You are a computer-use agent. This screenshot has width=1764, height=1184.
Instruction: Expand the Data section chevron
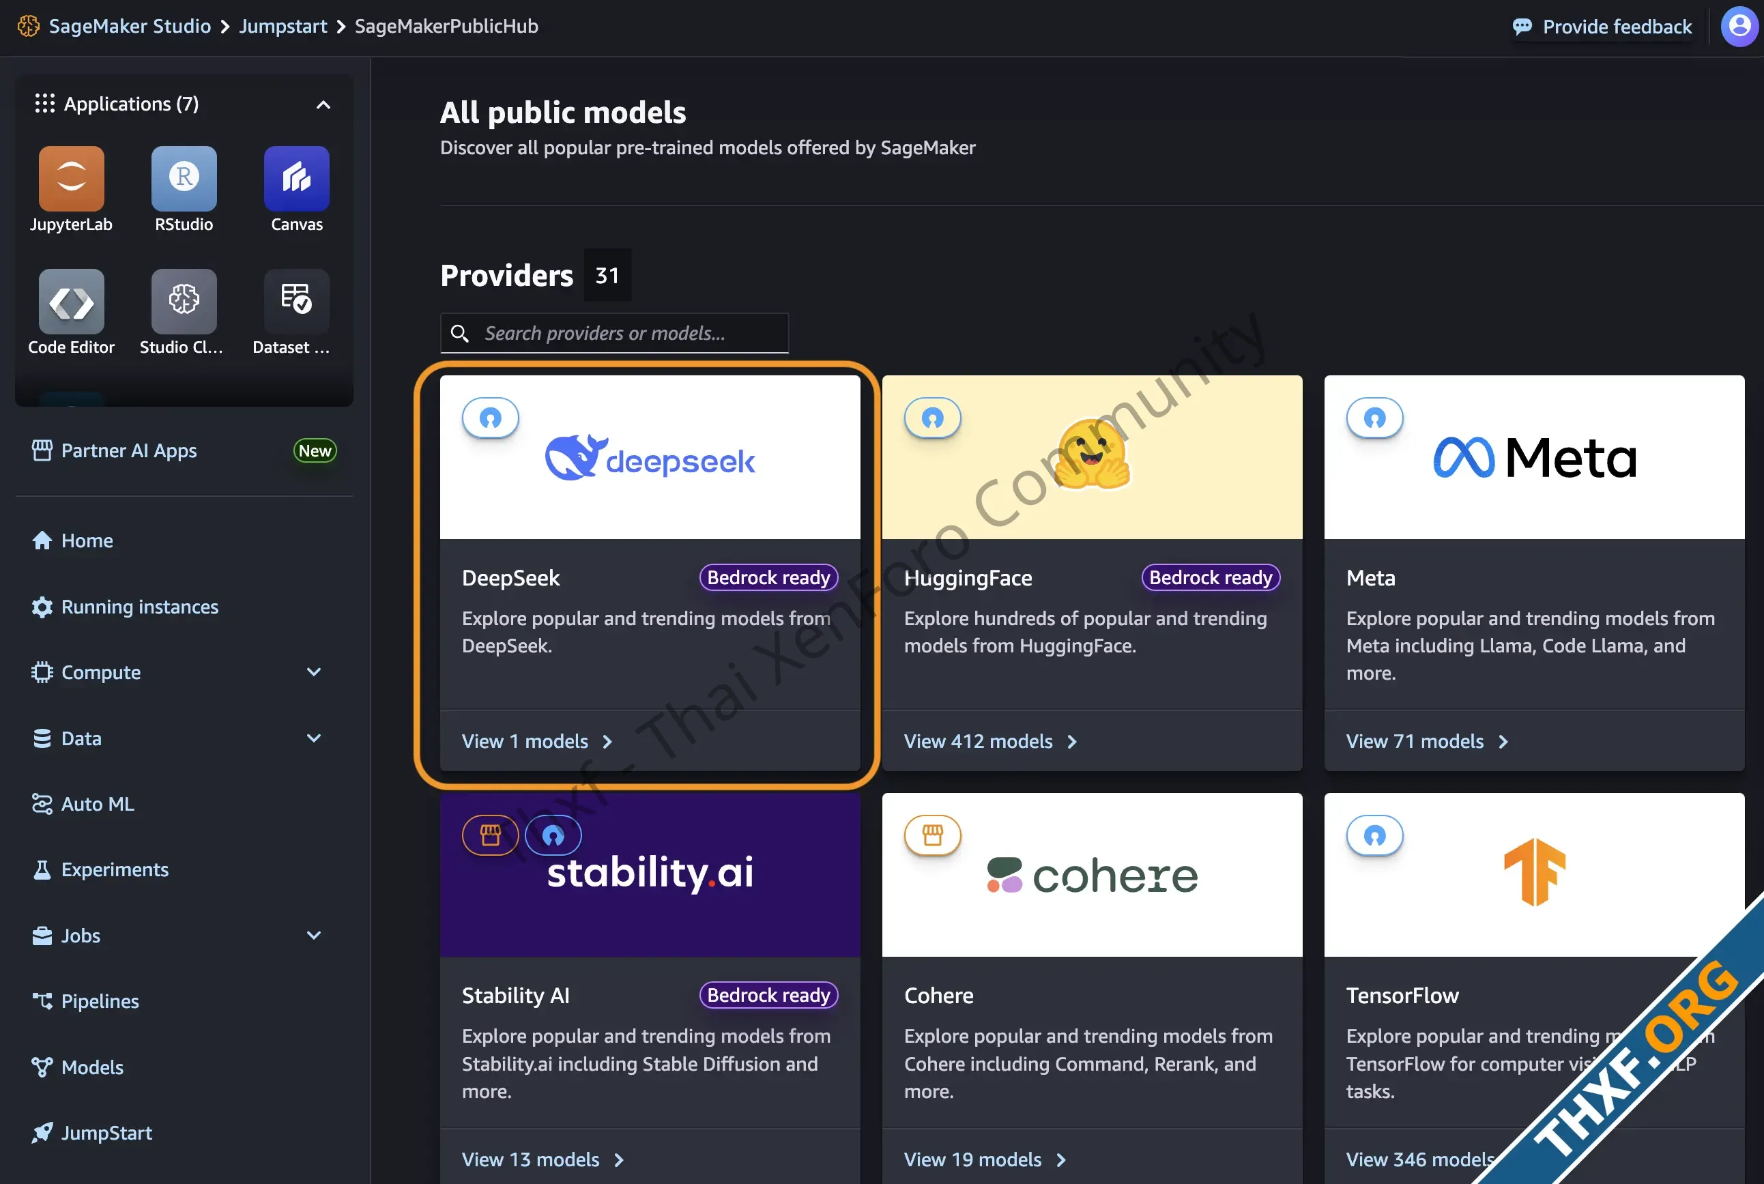314,738
